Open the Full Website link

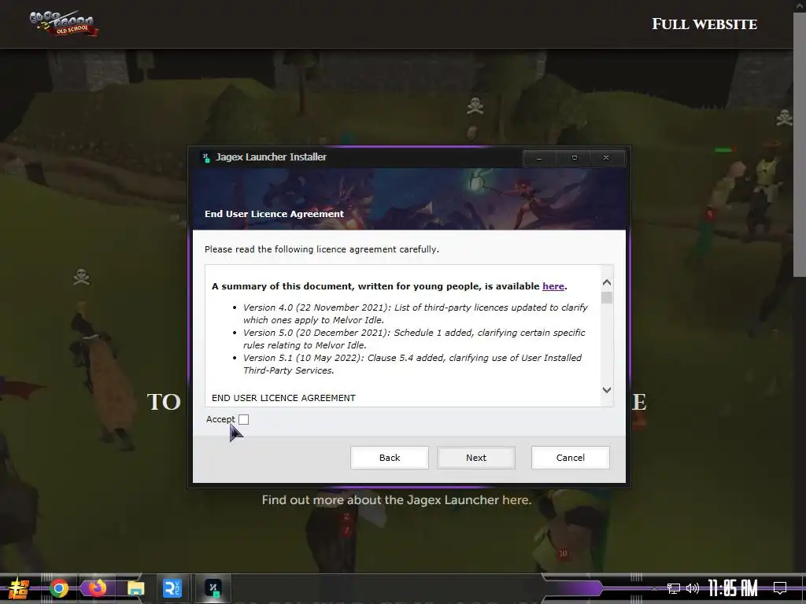[x=704, y=24]
